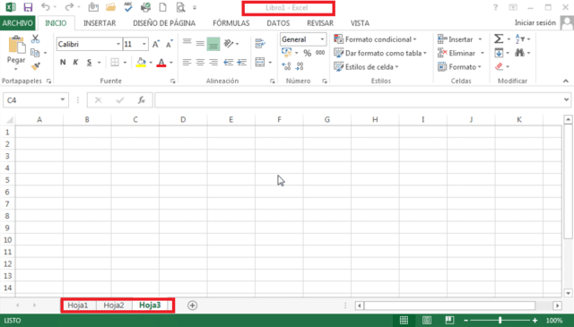This screenshot has width=574, height=327.
Task: Wrap text in the cell
Action: pos(260,44)
